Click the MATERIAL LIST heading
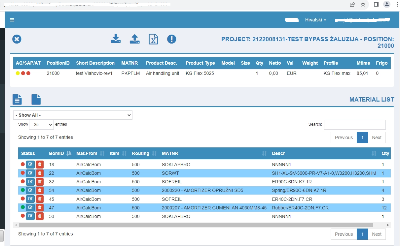The height and width of the screenshot is (246, 400). (x=372, y=99)
